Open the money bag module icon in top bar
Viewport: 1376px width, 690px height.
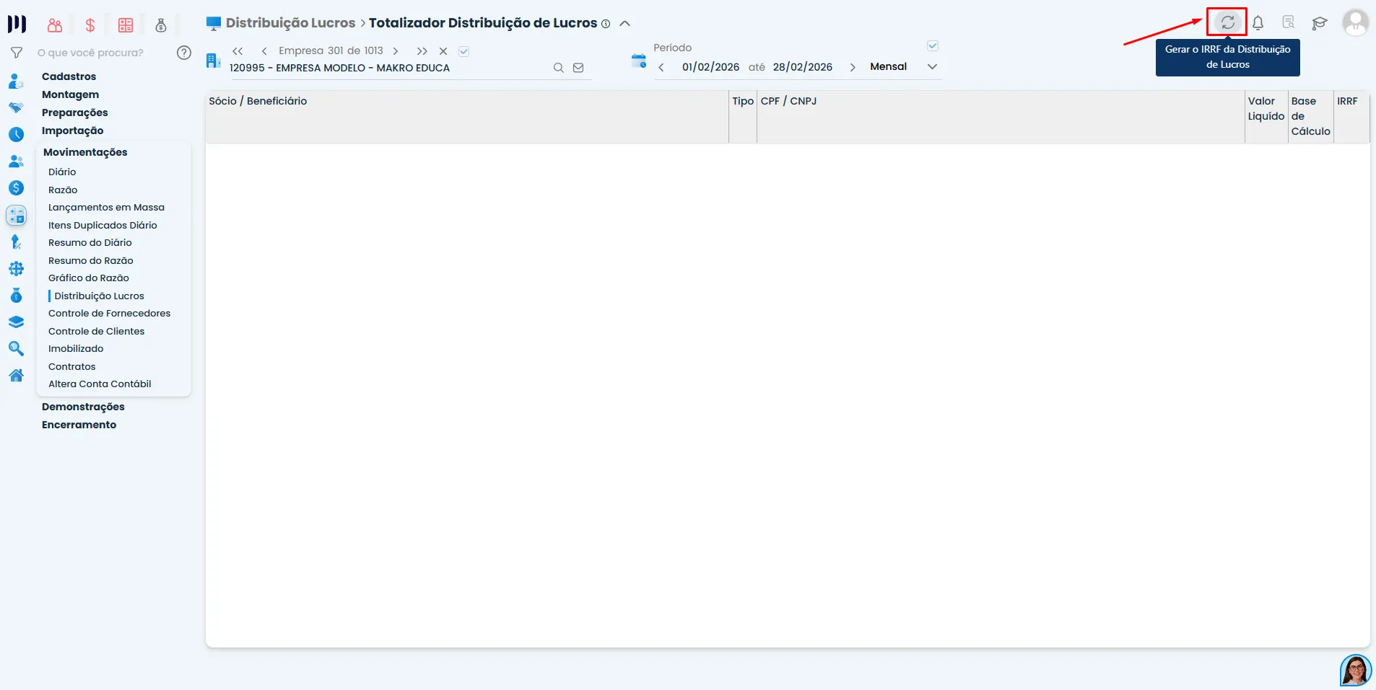[161, 25]
